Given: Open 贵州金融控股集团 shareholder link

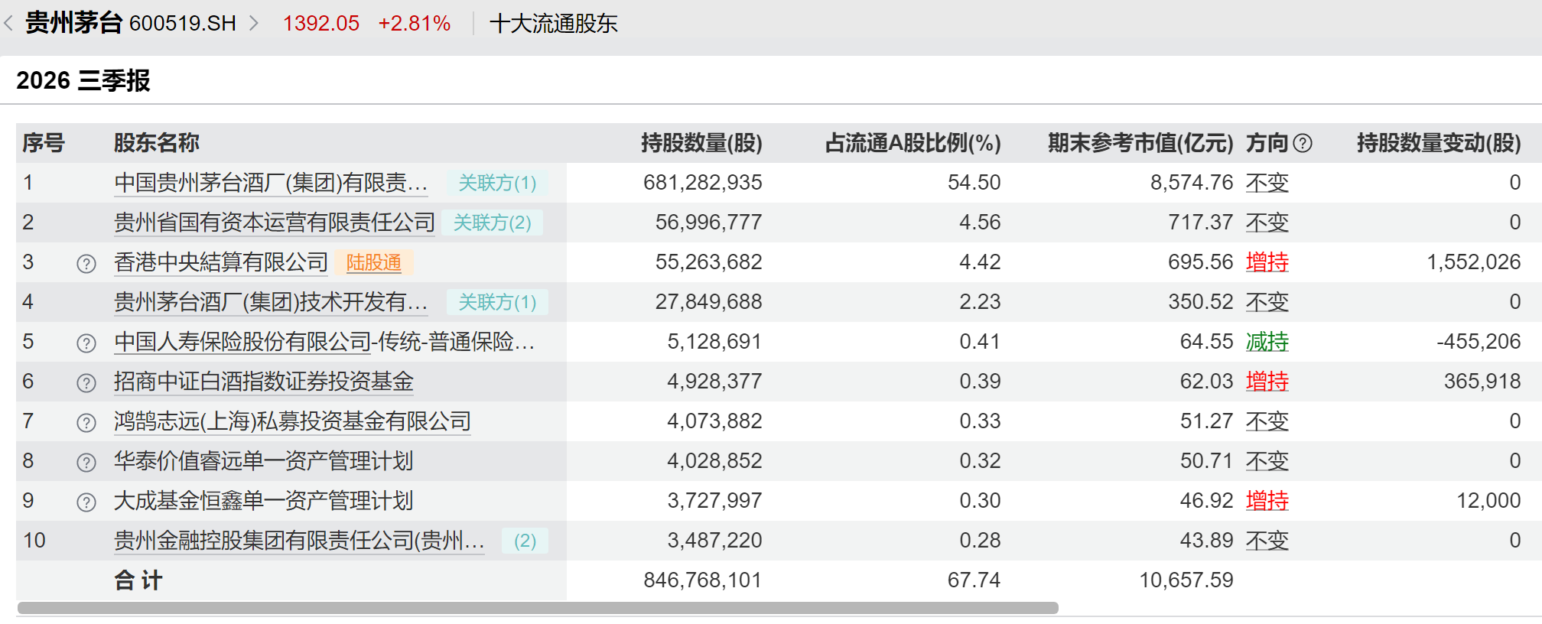Looking at the screenshot, I should pos(299,541).
